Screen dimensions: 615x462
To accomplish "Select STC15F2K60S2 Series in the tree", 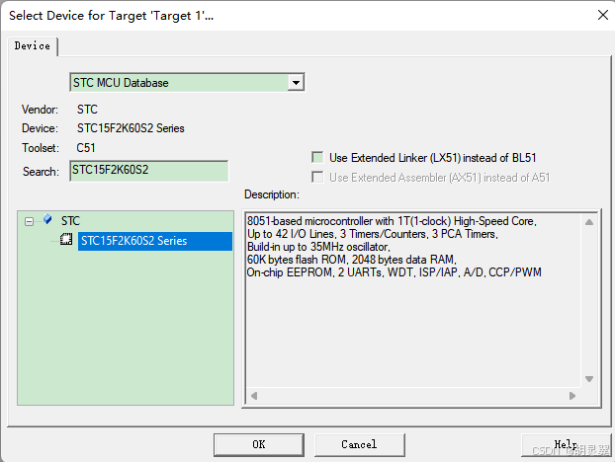I will click(x=155, y=241).
